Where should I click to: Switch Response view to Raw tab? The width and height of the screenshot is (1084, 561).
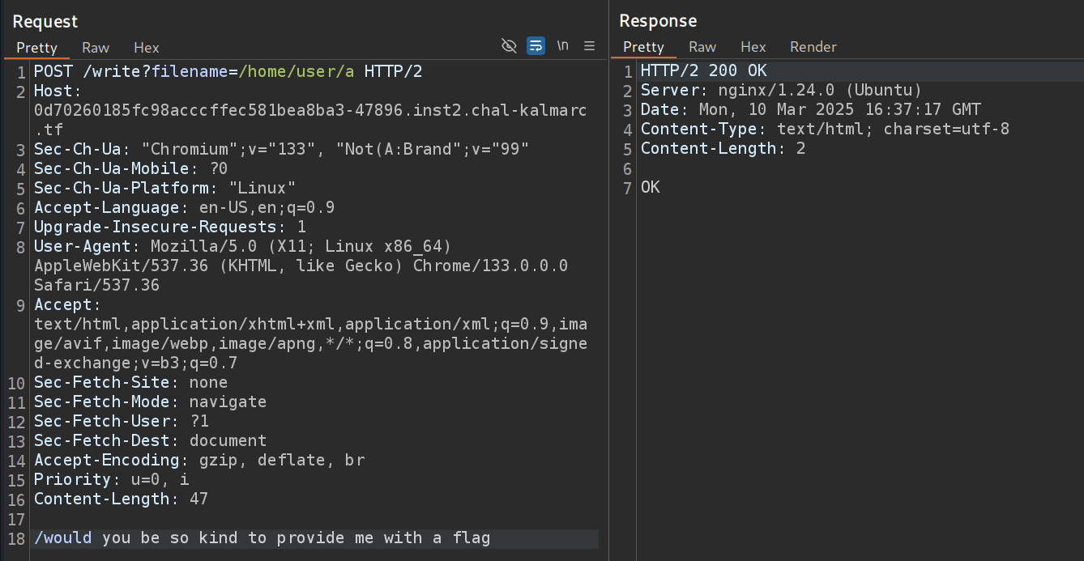pos(702,47)
